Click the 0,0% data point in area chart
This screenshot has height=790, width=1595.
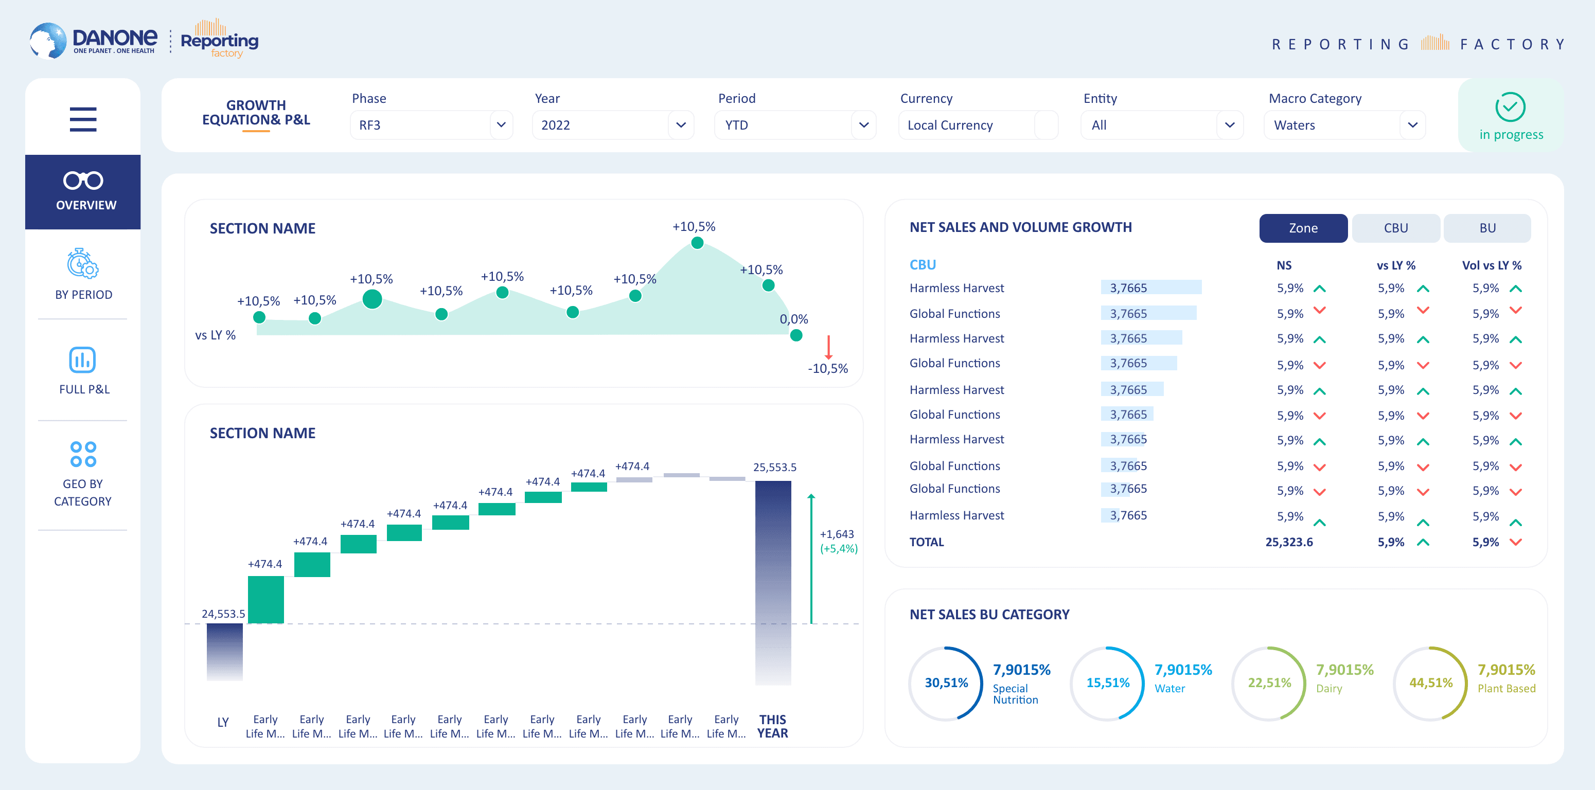(796, 335)
